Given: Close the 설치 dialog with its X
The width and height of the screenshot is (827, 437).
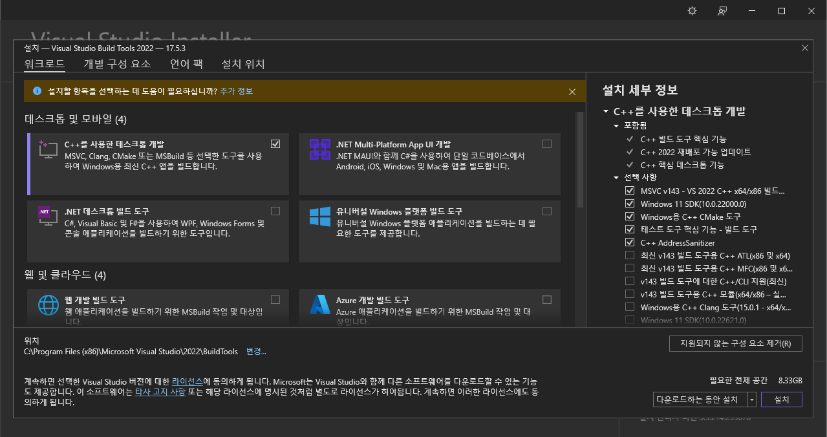Looking at the screenshot, I should [805, 48].
